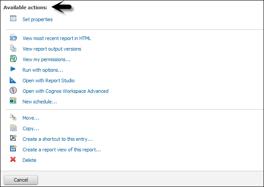Open View report output versions link

(x=51, y=49)
